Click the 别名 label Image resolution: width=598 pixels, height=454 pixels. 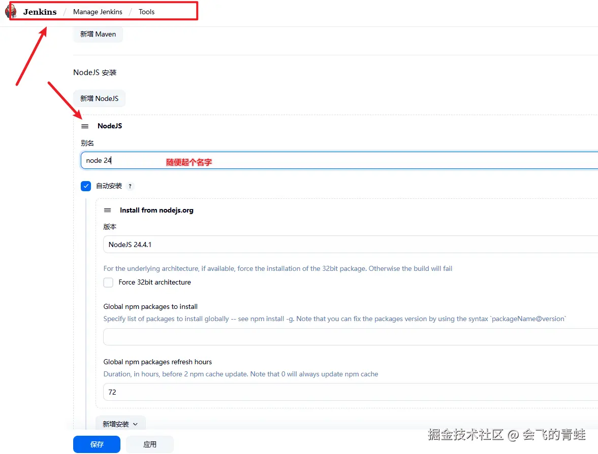tap(87, 143)
